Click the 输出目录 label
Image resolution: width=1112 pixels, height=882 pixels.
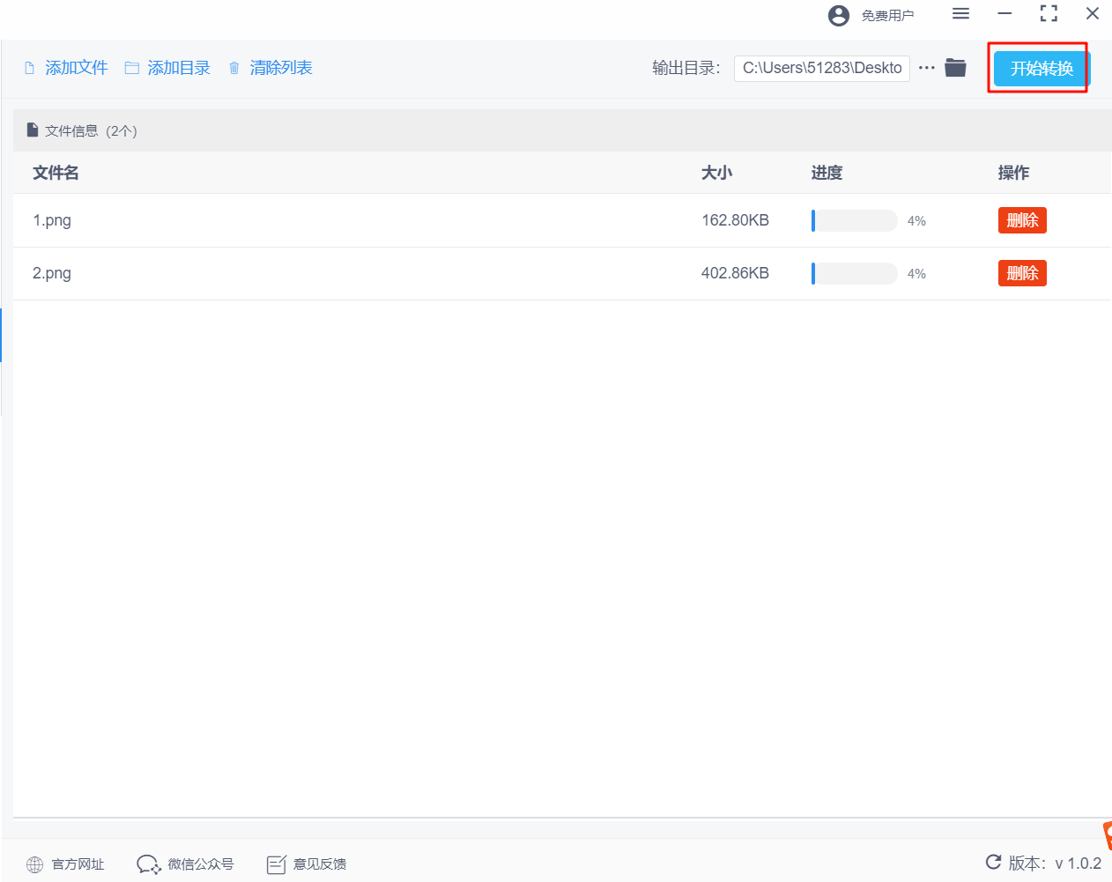(x=686, y=68)
